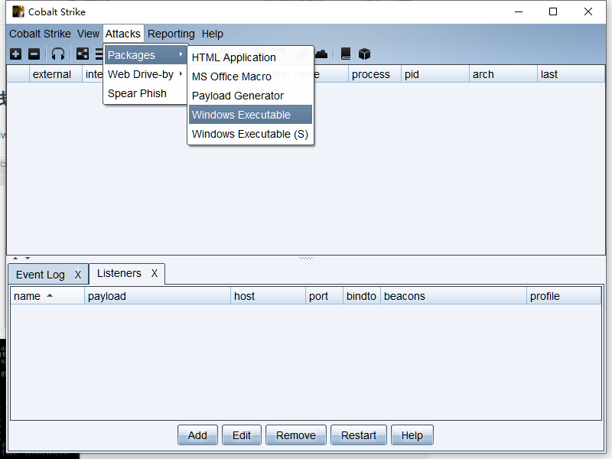This screenshot has height=459, width=612.
Task: Collapse split pane with the up arrow
Action: coord(15,258)
